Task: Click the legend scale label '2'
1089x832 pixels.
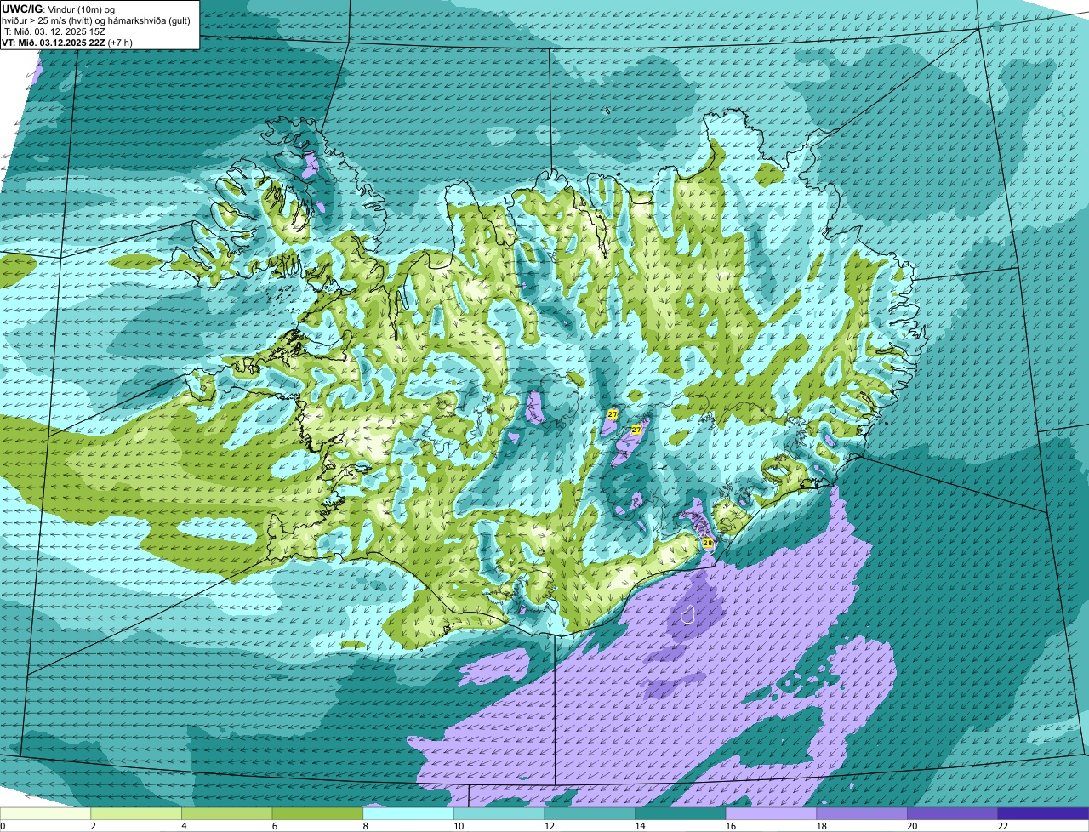Action: [93, 826]
